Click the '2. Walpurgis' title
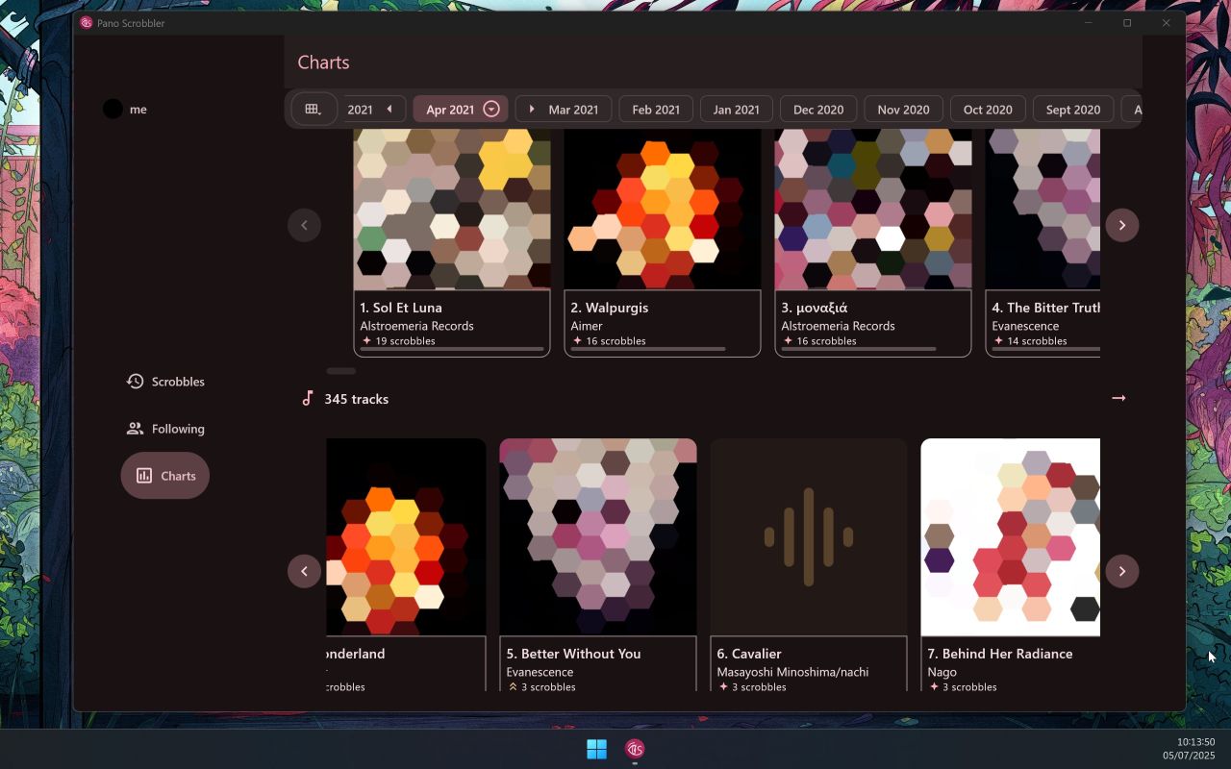 pos(610,308)
